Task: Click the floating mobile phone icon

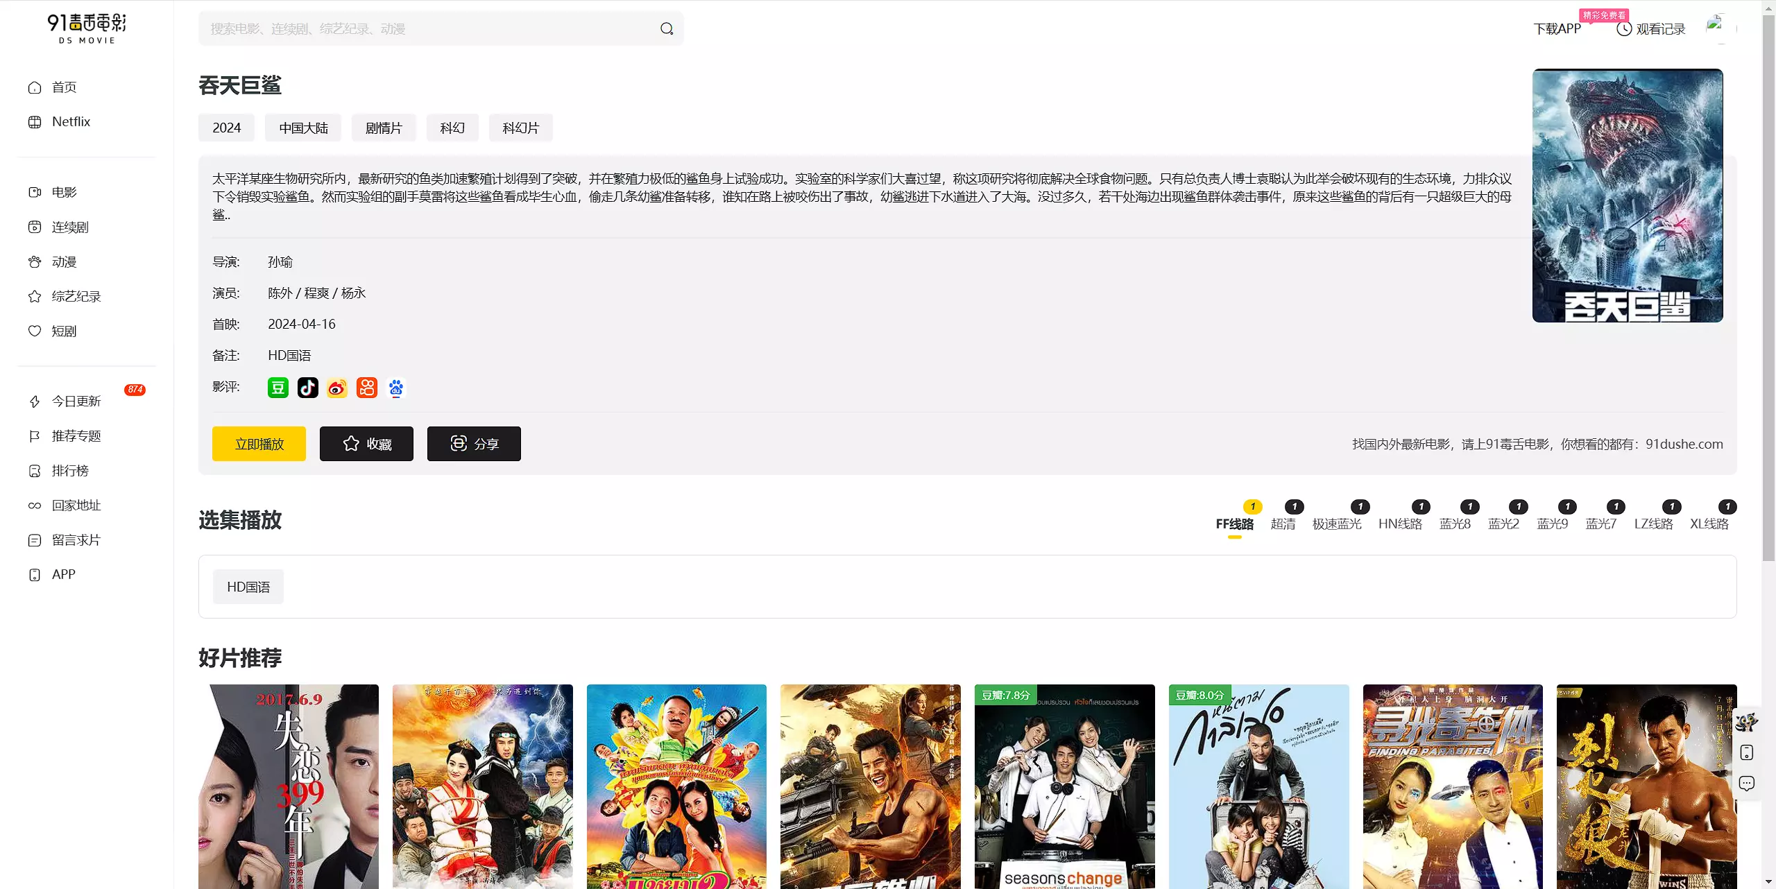Action: click(x=1746, y=753)
